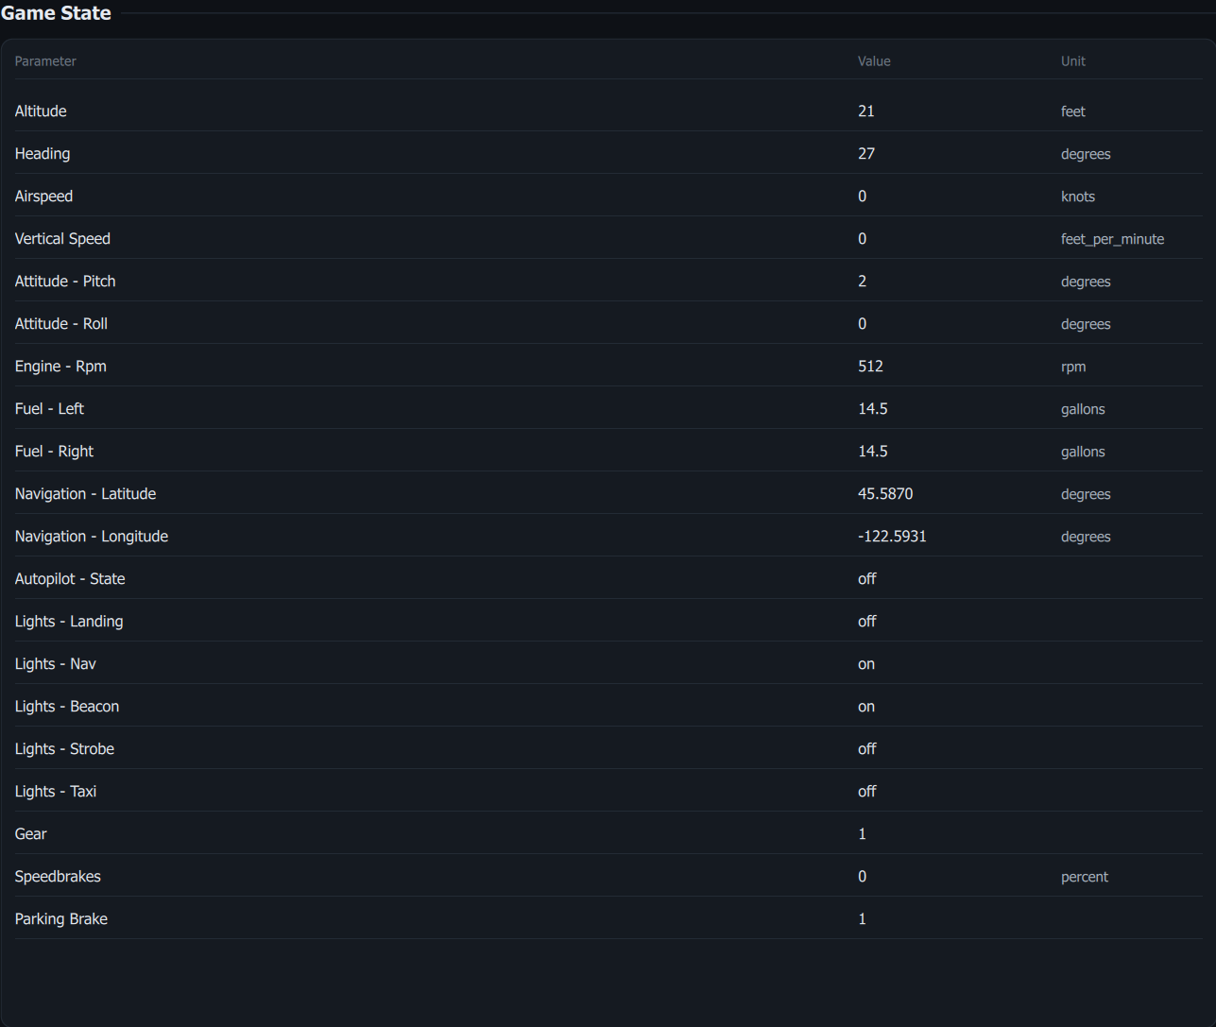Click the Attitude - Pitch label
This screenshot has width=1216, height=1027.
click(x=65, y=282)
